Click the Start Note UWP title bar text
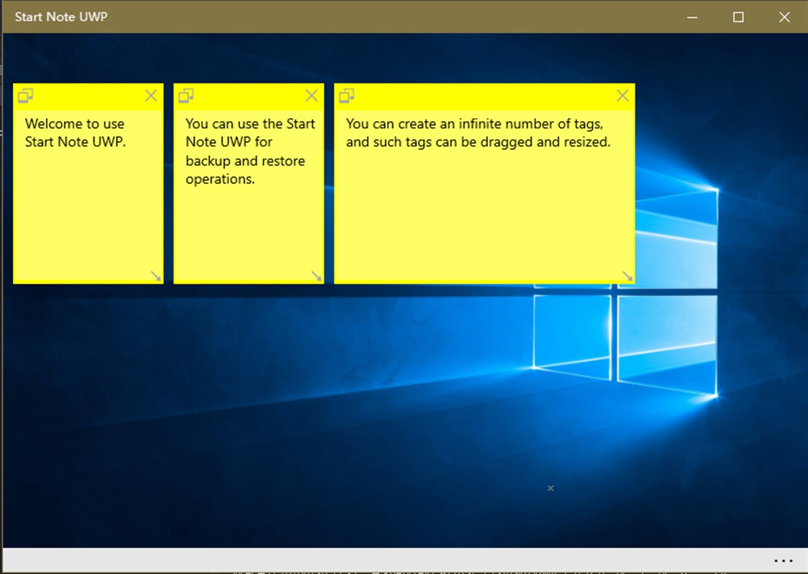This screenshot has width=808, height=574. pos(61,16)
